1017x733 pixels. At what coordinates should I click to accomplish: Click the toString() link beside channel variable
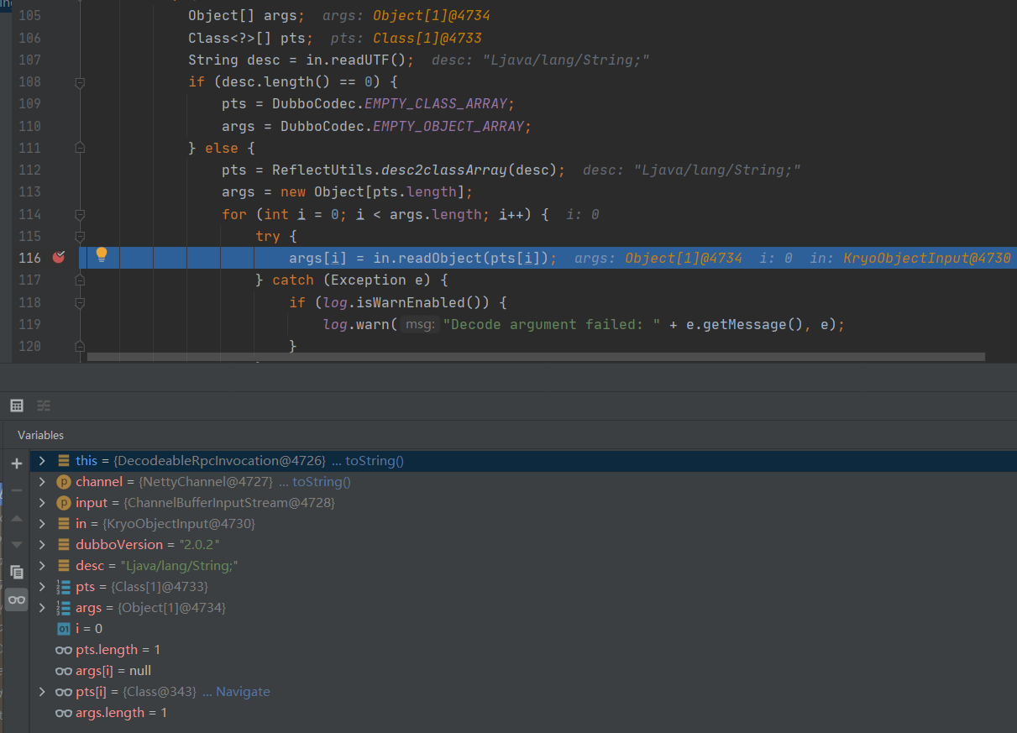[x=321, y=482]
